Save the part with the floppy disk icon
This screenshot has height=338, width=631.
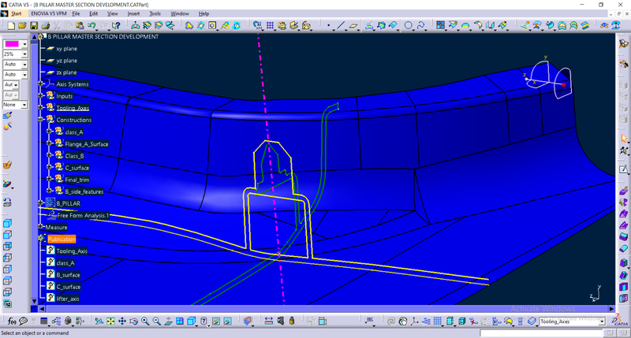click(x=34, y=25)
